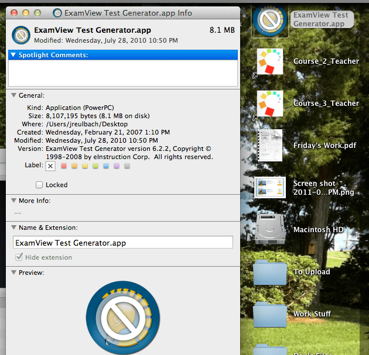Select the Screen shot PNG file icon

[269, 187]
